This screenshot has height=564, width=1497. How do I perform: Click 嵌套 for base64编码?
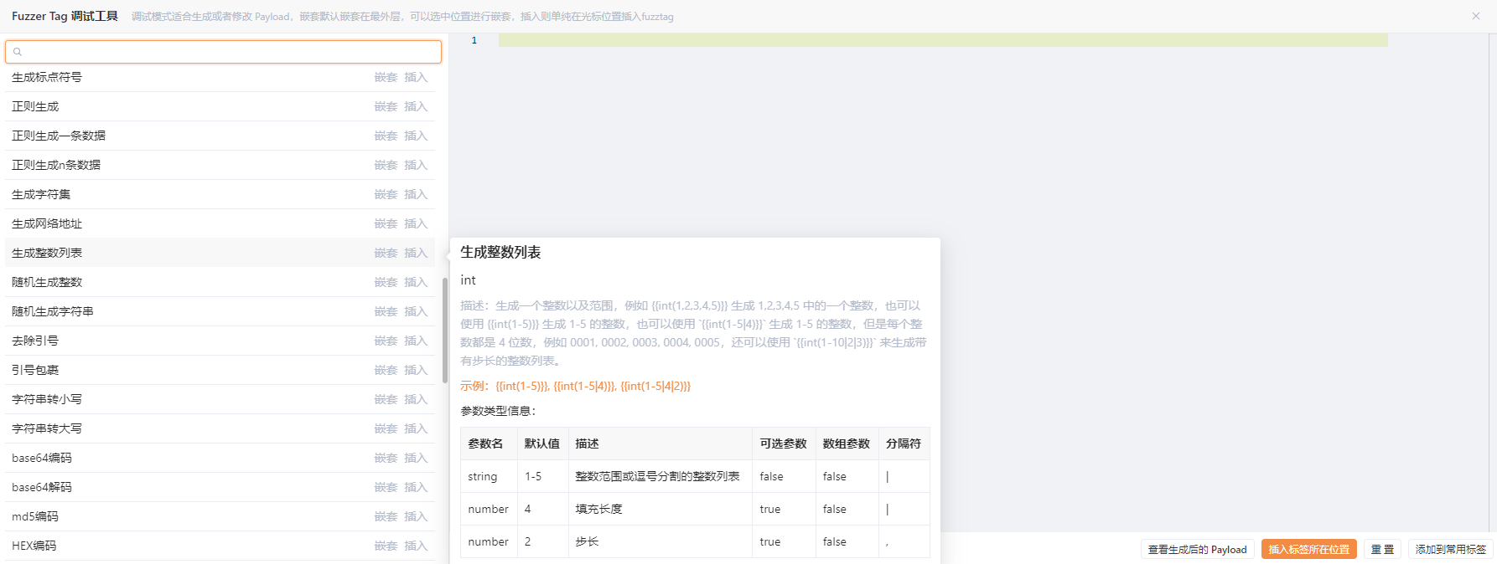pyautogui.click(x=386, y=458)
